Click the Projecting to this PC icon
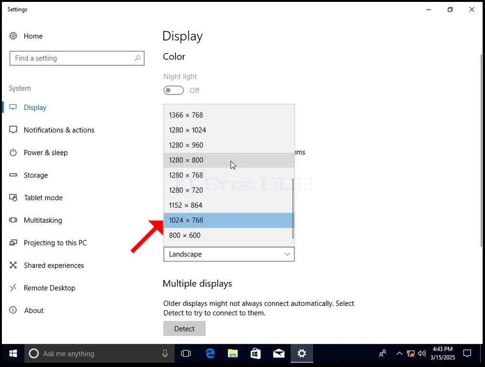 (x=13, y=243)
